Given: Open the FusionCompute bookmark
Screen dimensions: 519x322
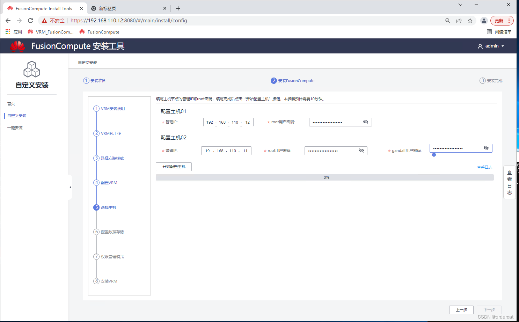Looking at the screenshot, I should [x=99, y=32].
